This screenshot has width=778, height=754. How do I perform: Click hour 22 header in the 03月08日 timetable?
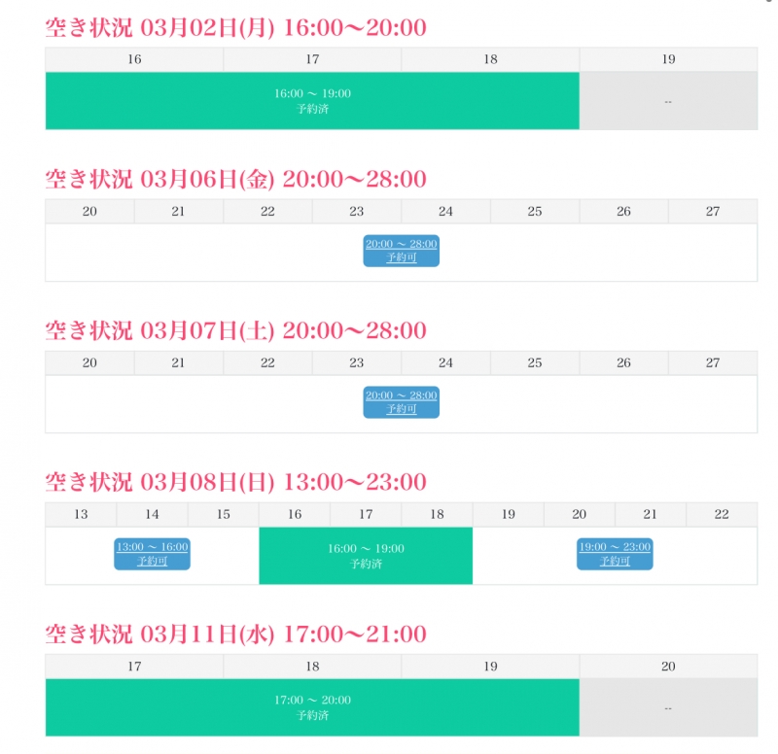pyautogui.click(x=722, y=514)
